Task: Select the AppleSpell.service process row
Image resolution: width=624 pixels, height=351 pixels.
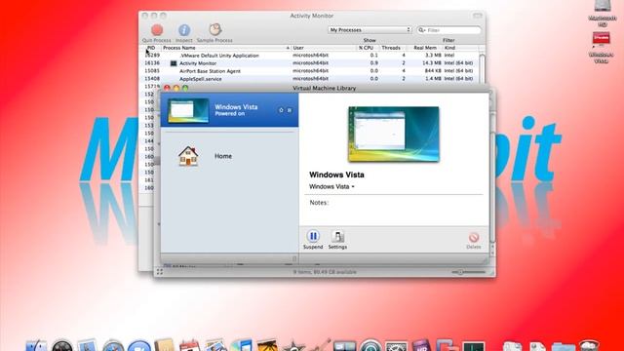Action: coord(310,79)
